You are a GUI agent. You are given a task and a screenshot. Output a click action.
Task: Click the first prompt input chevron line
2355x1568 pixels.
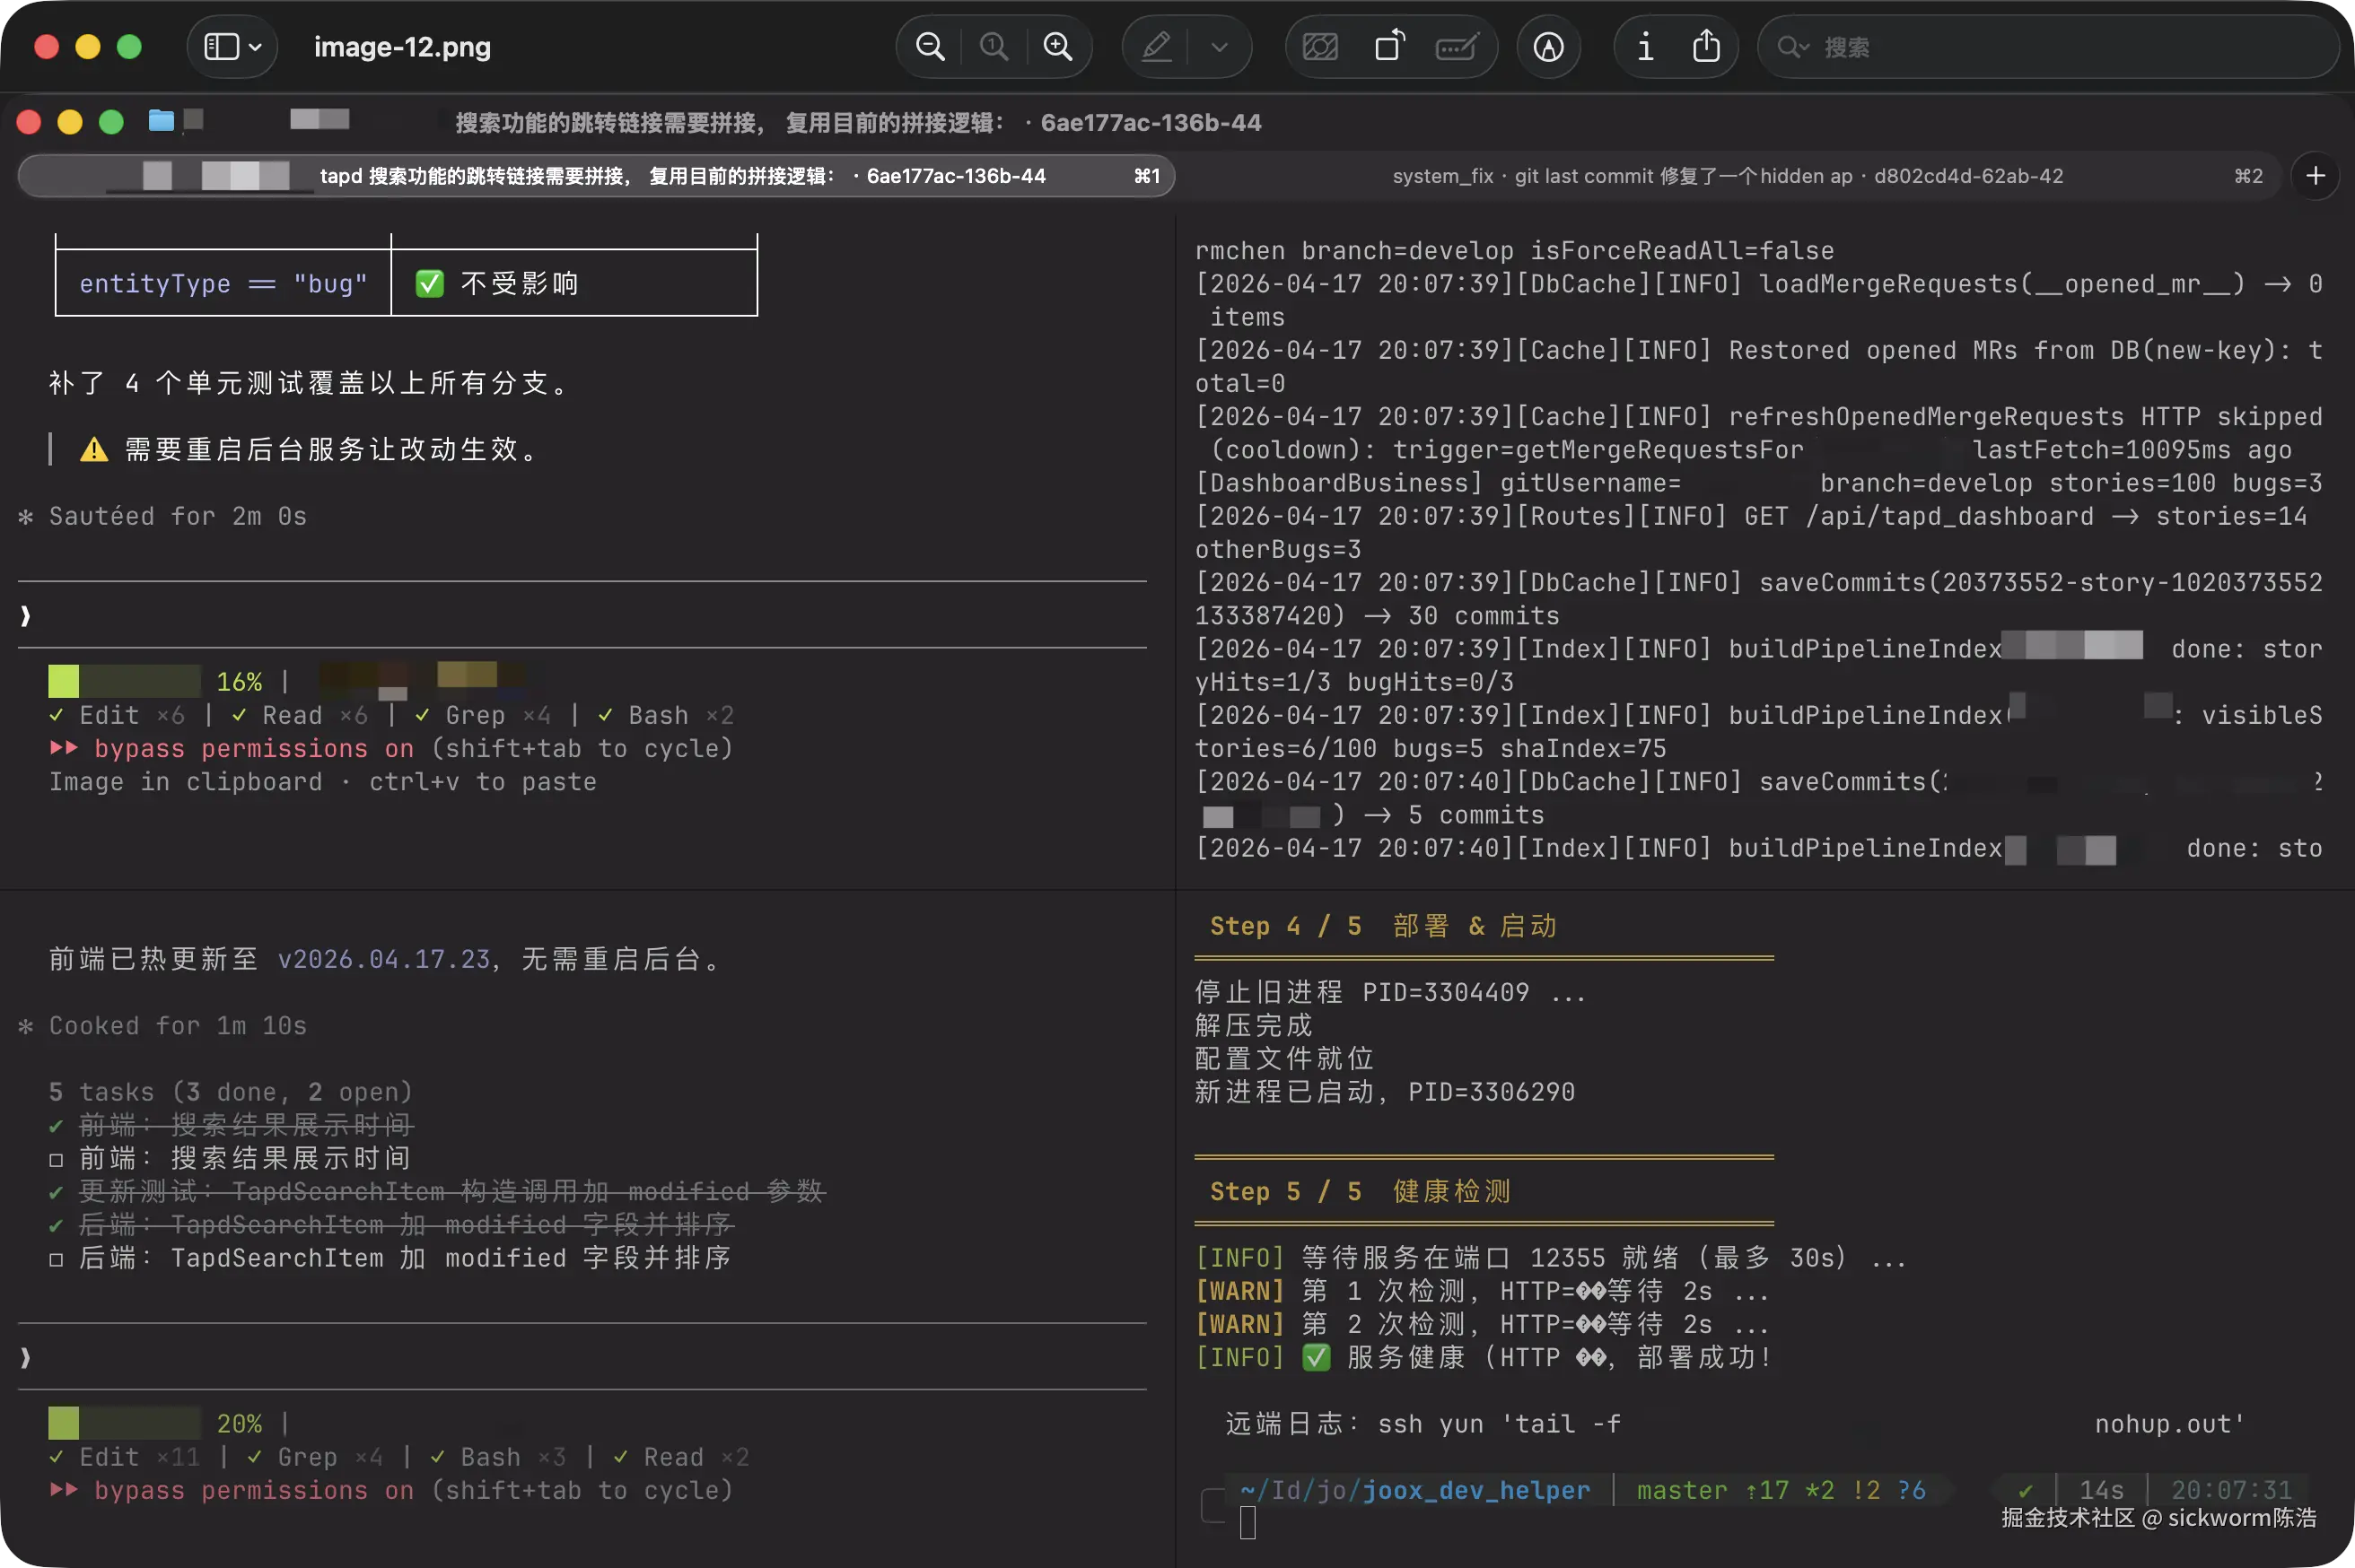tap(582, 615)
